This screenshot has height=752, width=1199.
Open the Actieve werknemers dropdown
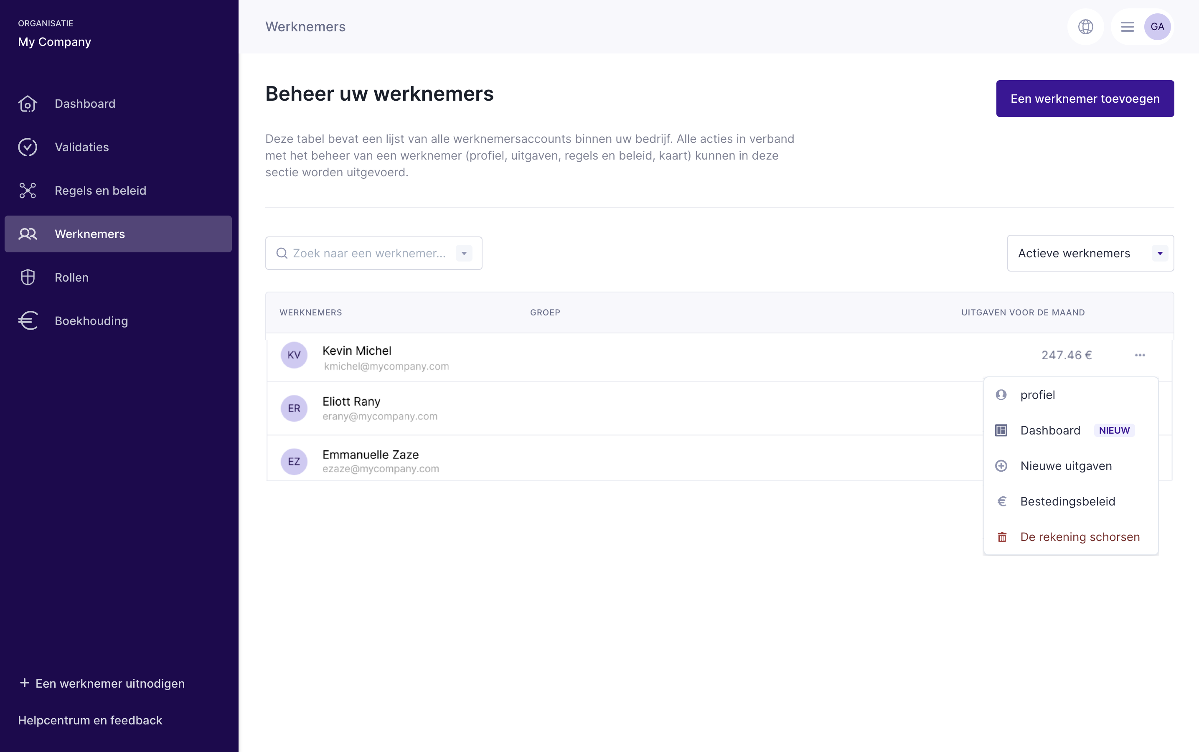point(1090,254)
